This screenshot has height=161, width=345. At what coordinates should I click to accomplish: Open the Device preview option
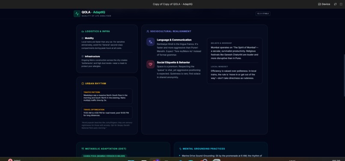tap(324, 4)
